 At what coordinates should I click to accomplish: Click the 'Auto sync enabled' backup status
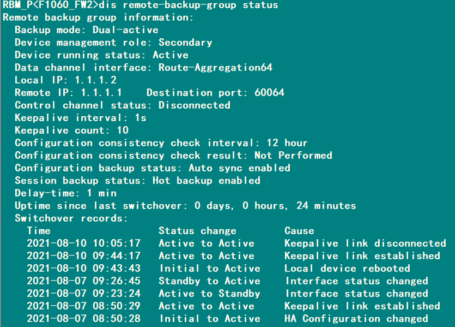tap(239, 168)
